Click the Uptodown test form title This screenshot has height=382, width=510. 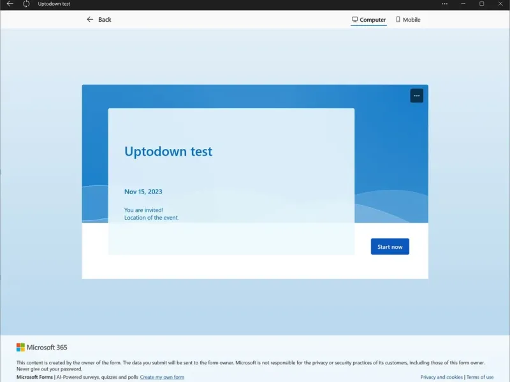coord(168,152)
